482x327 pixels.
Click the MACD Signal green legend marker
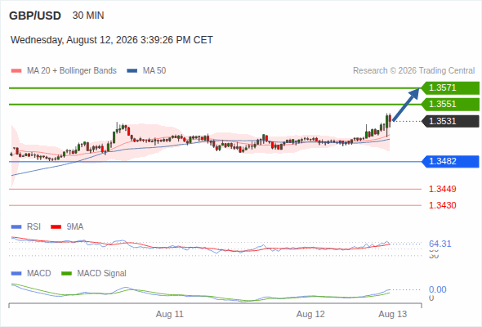[66, 274]
